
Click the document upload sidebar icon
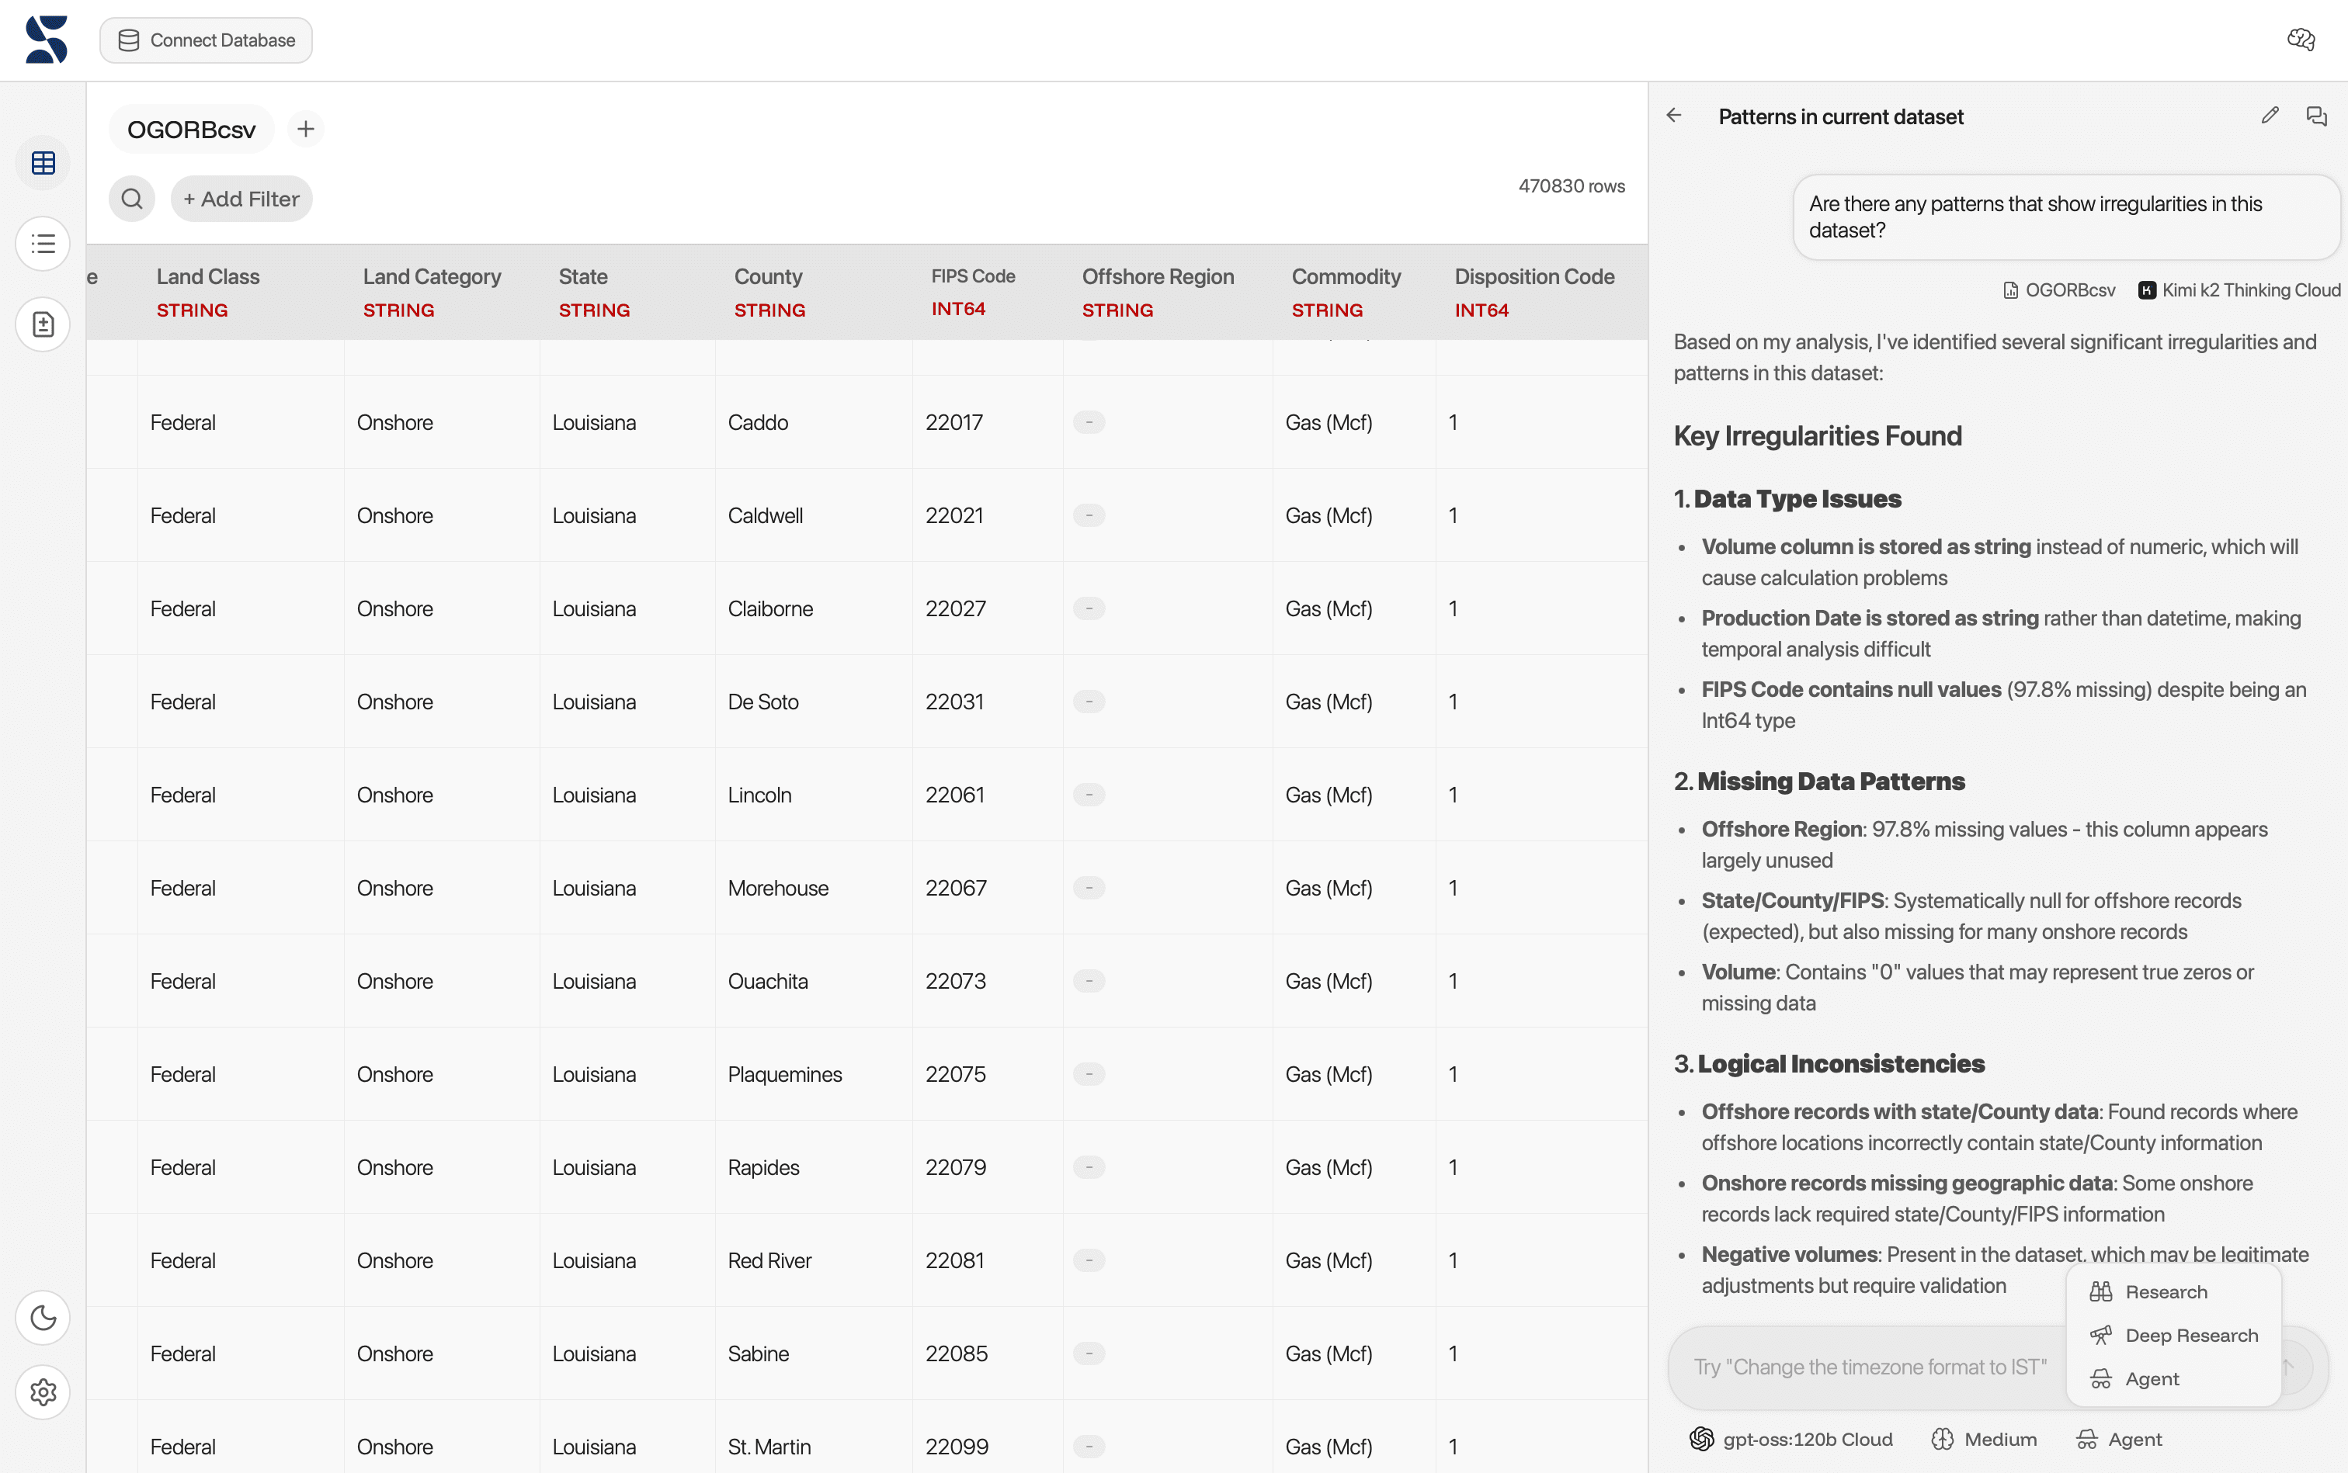(43, 324)
